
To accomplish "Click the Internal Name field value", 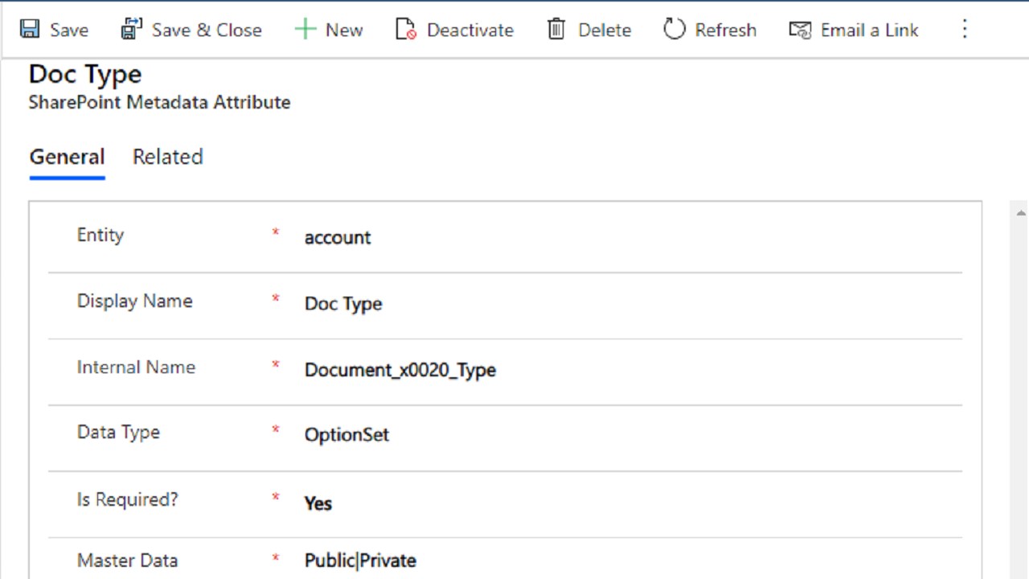I will 400,370.
